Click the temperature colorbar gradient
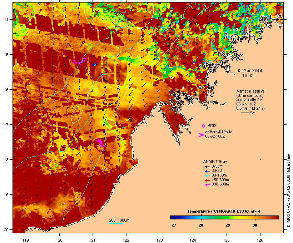Image resolution: width=293 pixels, height=243 pixels. pos(224,217)
